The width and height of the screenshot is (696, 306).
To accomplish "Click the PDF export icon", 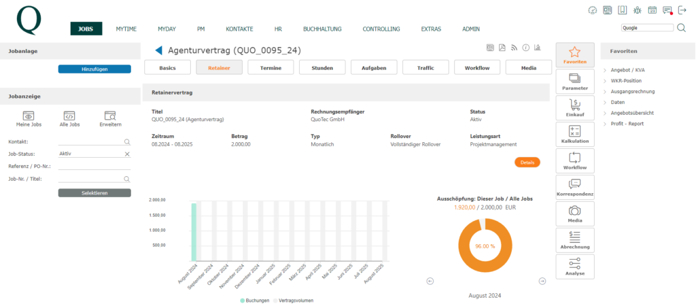I will point(502,48).
